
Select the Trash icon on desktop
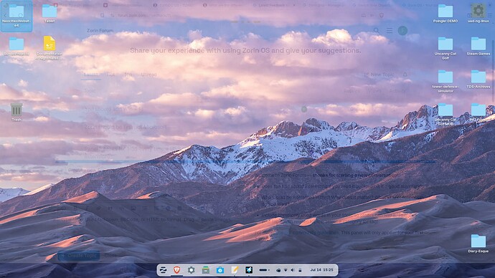pyautogui.click(x=16, y=112)
